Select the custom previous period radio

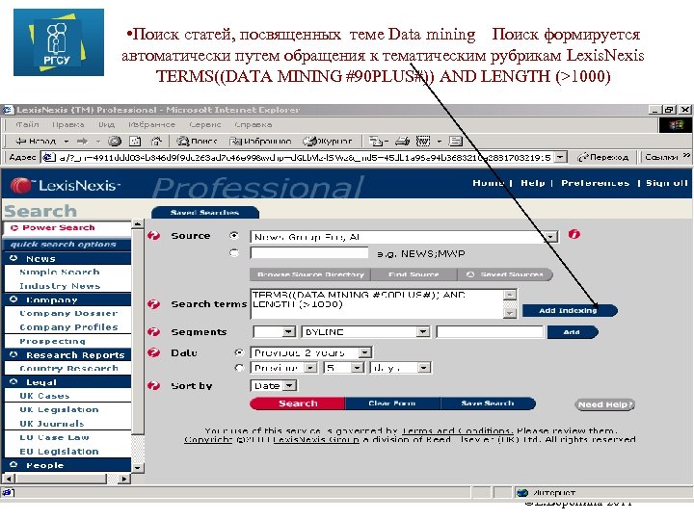239,368
